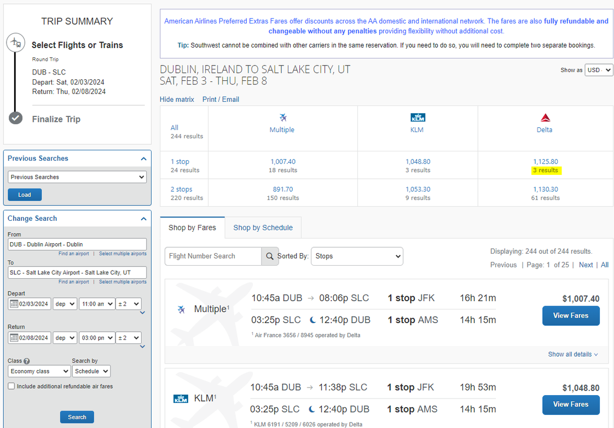Click the Hide matrix link
614x428 pixels.
click(177, 99)
